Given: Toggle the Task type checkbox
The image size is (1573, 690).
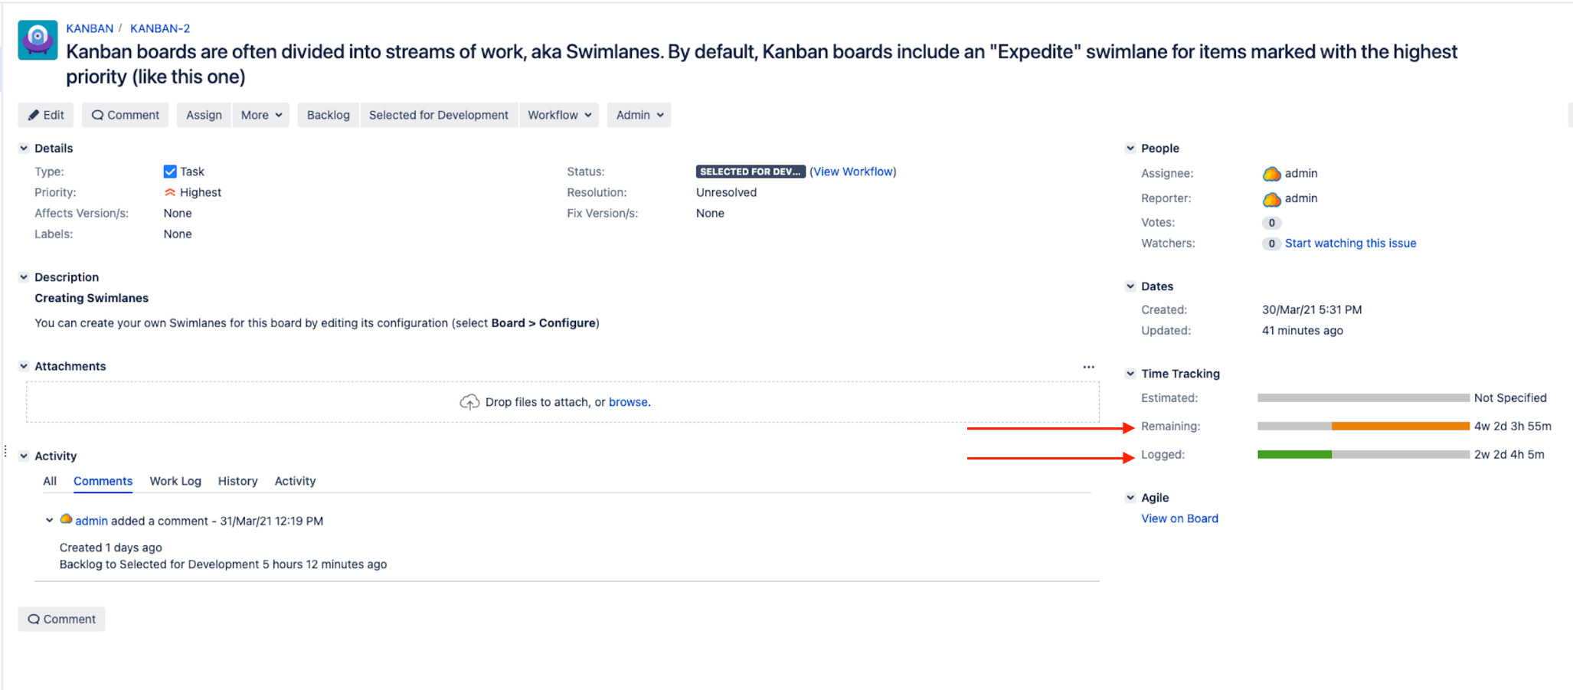Looking at the screenshot, I should pyautogui.click(x=170, y=171).
